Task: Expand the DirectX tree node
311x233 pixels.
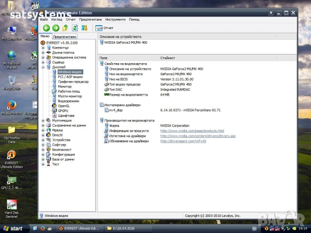Action: [x=43, y=135]
